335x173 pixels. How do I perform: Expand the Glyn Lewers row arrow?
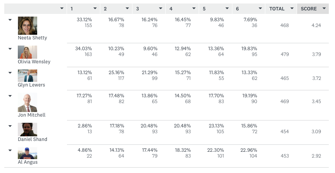pos(10,72)
